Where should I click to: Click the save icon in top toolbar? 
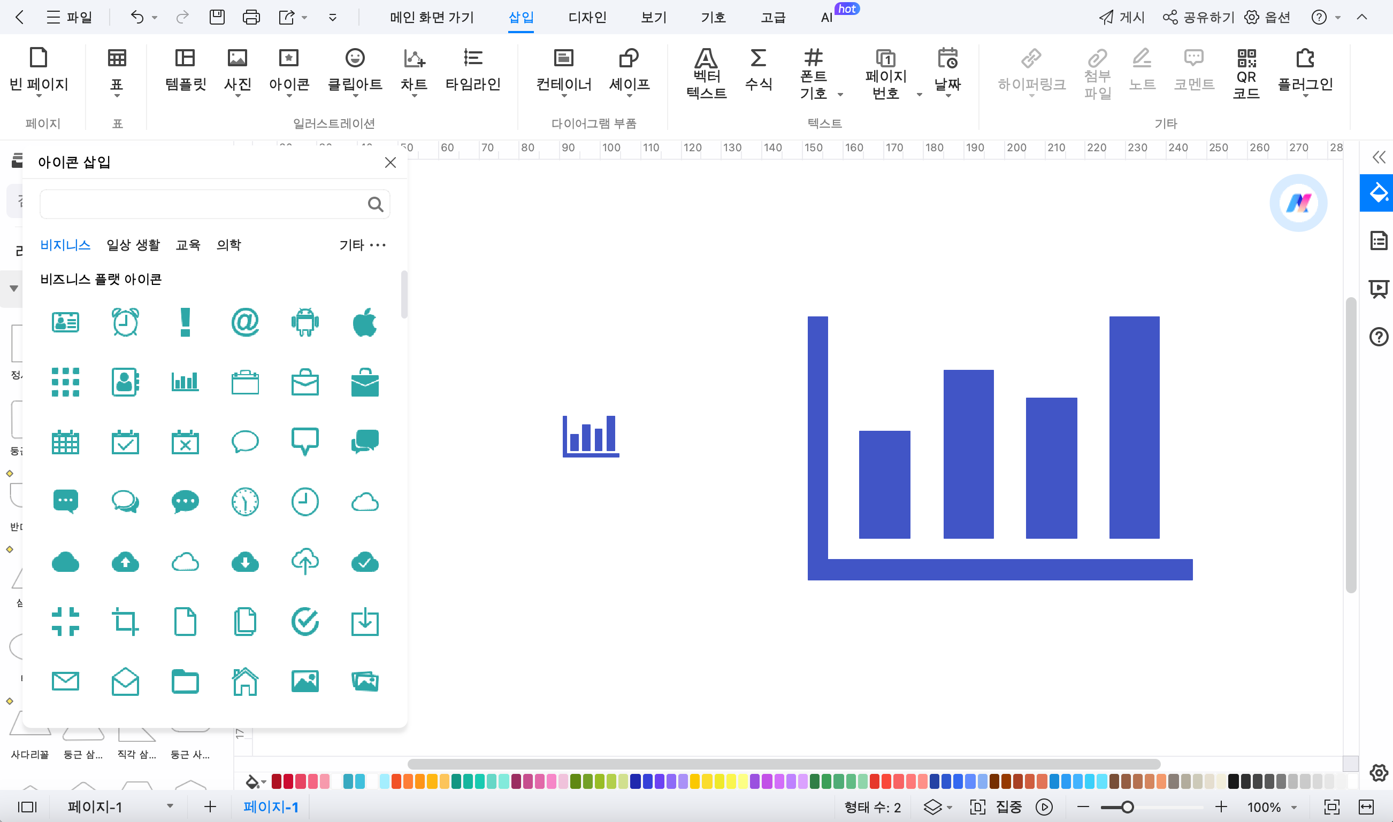click(x=217, y=17)
